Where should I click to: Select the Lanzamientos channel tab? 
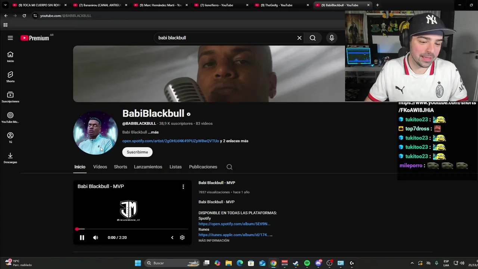pos(148,167)
